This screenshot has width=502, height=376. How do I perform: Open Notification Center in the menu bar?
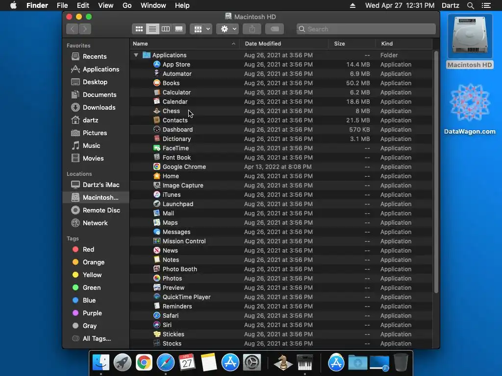tap(486, 5)
